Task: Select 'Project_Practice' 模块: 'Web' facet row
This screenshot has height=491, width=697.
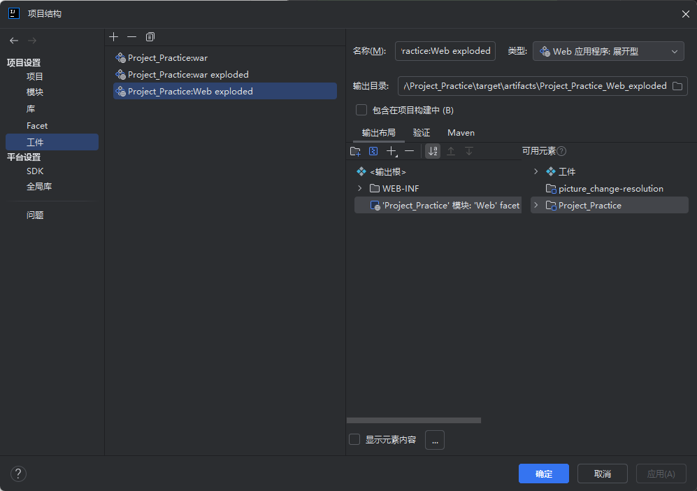Action: [x=438, y=206]
